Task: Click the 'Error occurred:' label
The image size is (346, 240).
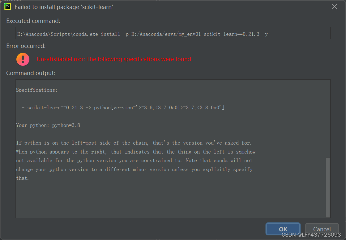Action: [x=26, y=46]
